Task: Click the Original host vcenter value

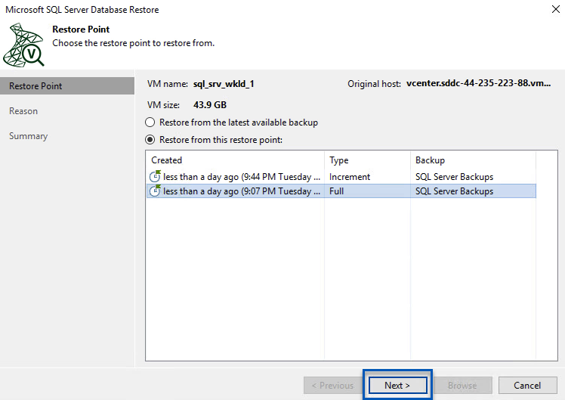Action: click(478, 84)
